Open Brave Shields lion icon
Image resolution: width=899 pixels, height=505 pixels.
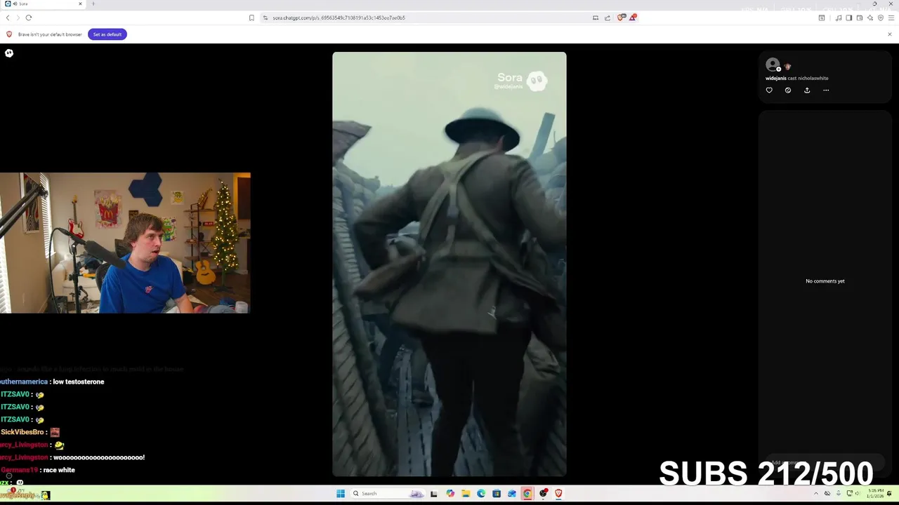tap(621, 18)
